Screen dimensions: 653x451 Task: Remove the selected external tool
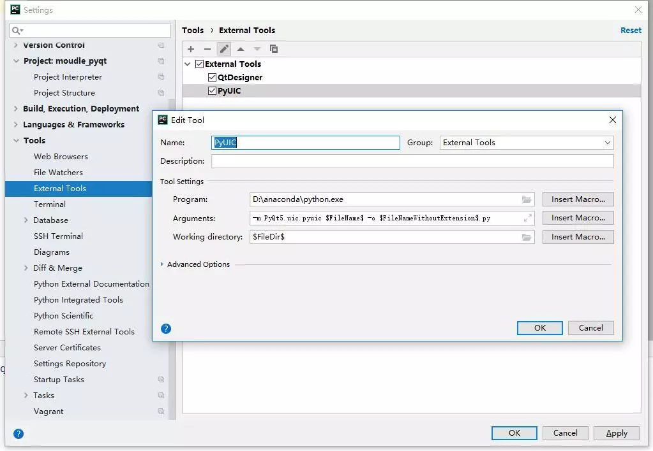207,48
